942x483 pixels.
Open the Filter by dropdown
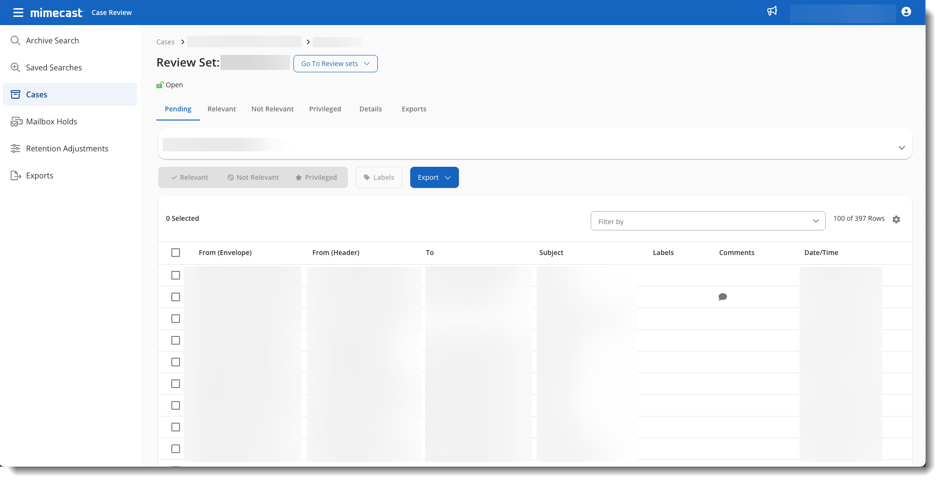pyautogui.click(x=707, y=221)
